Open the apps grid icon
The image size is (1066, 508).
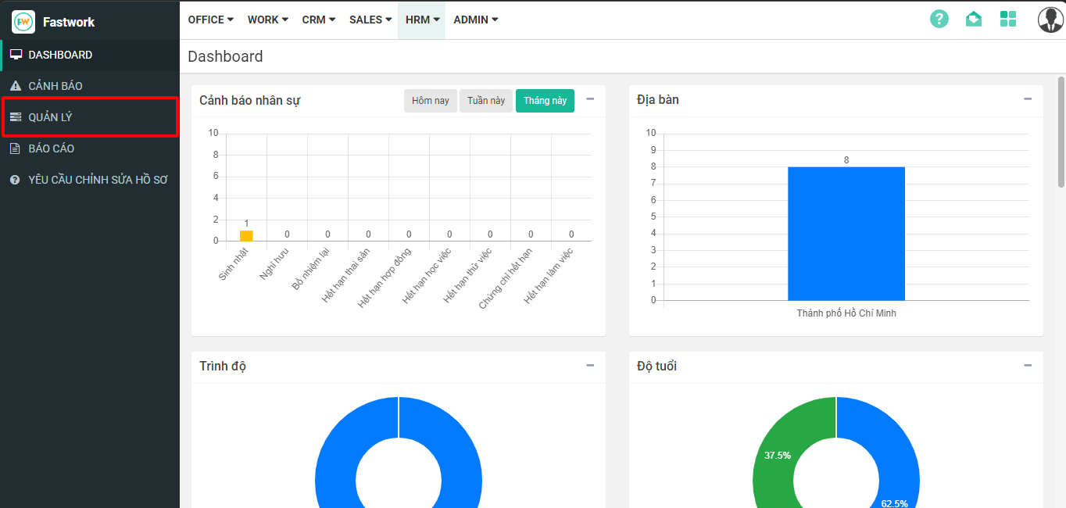pos(1007,20)
